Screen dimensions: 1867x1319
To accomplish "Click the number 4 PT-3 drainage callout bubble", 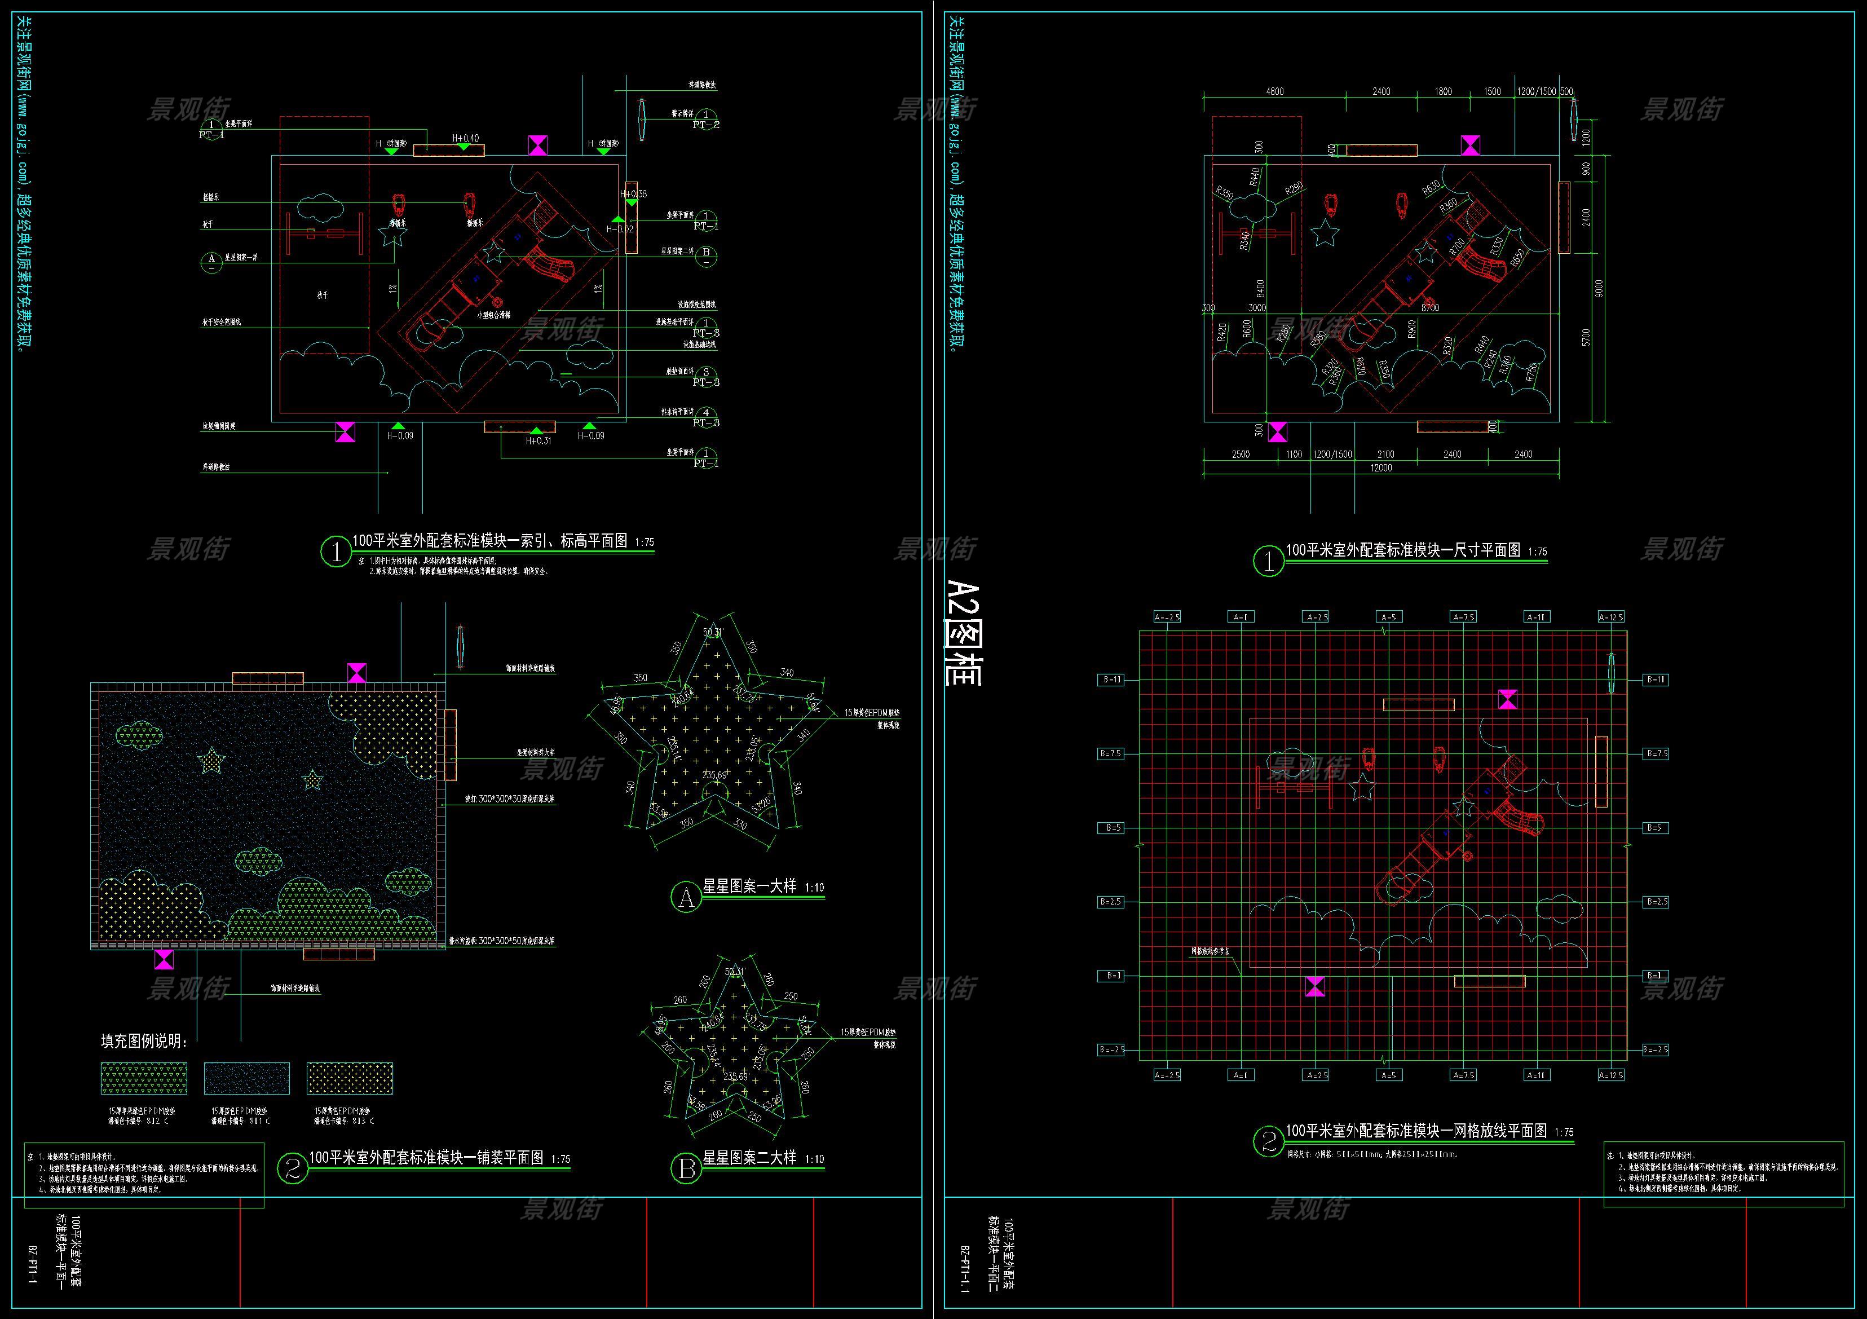I will [706, 416].
